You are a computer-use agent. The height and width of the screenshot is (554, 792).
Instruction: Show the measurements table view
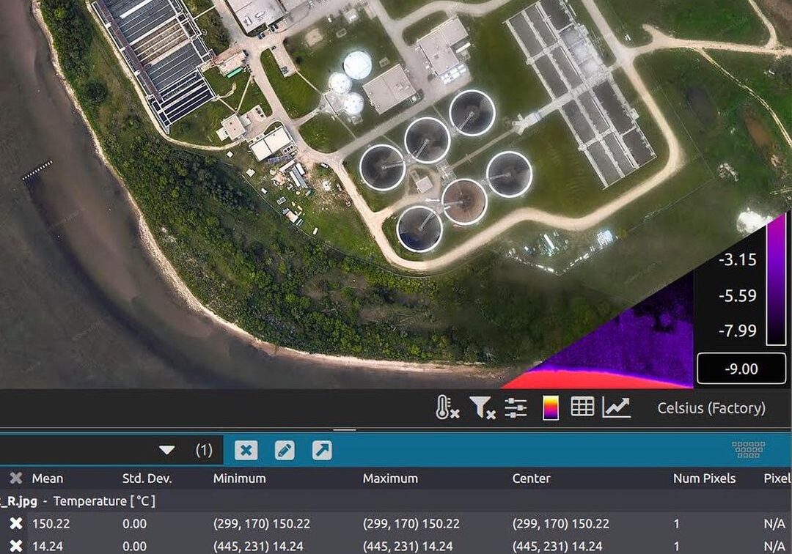pos(582,407)
